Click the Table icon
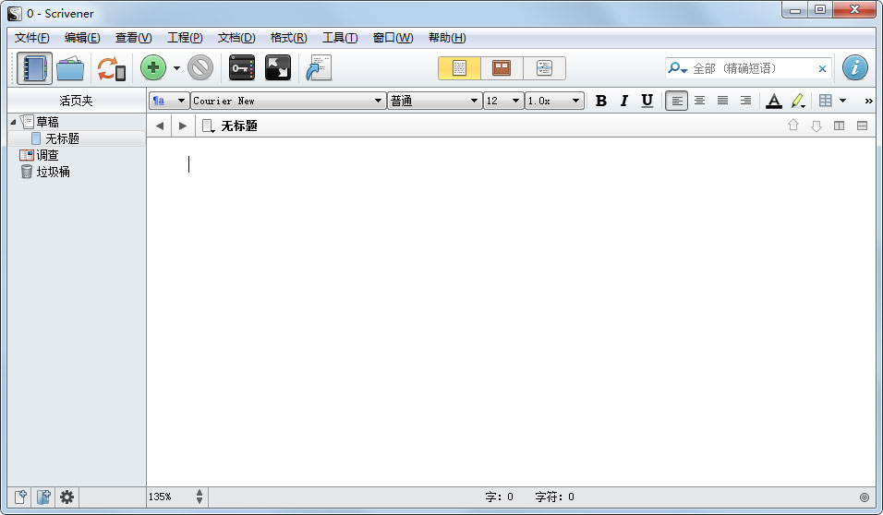The height and width of the screenshot is (515, 883). 826,101
